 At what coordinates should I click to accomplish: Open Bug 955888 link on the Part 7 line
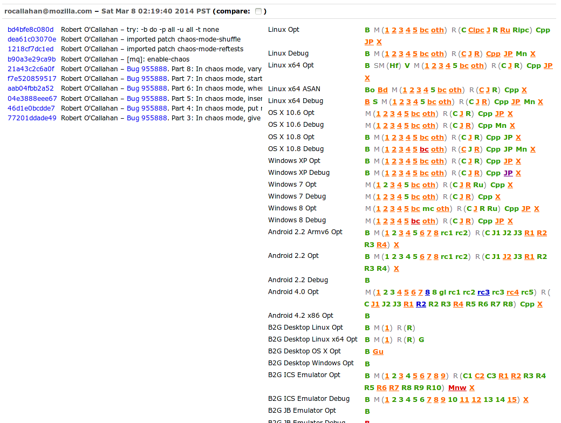coord(147,78)
